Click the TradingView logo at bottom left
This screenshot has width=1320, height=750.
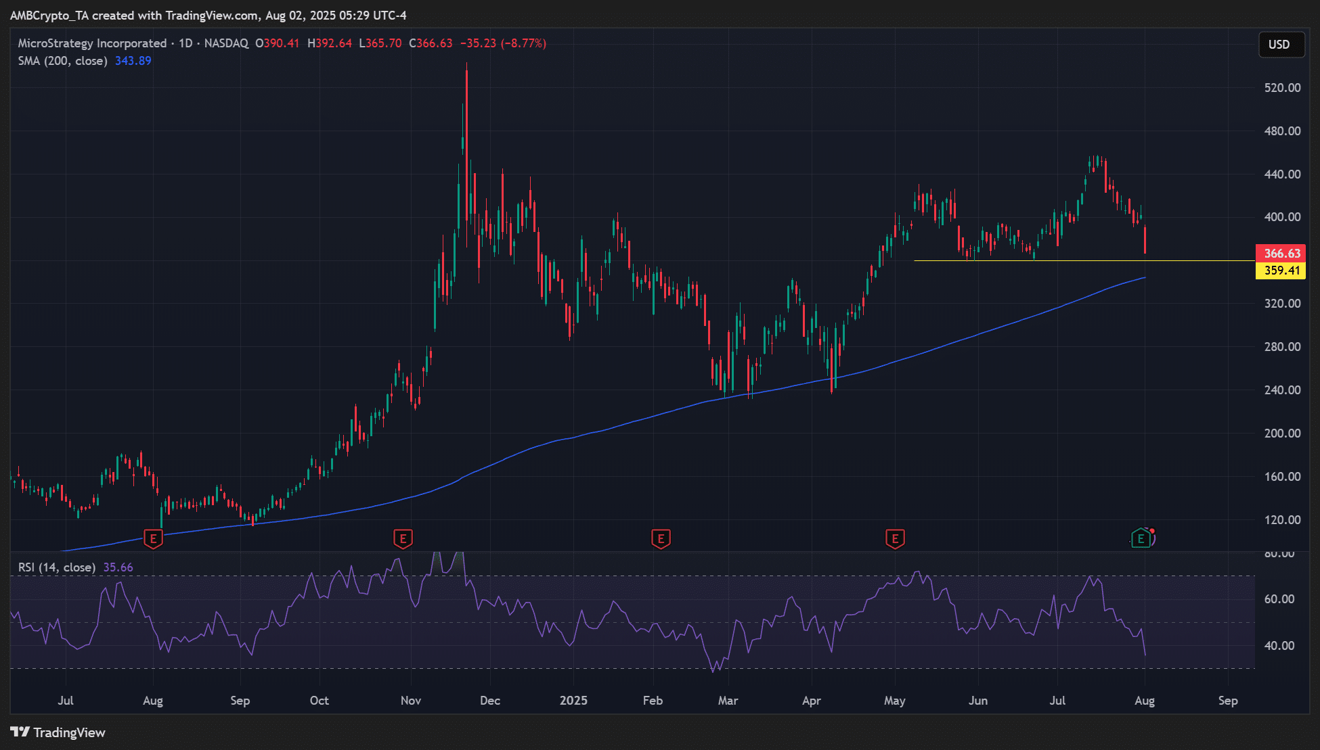pyautogui.click(x=58, y=732)
